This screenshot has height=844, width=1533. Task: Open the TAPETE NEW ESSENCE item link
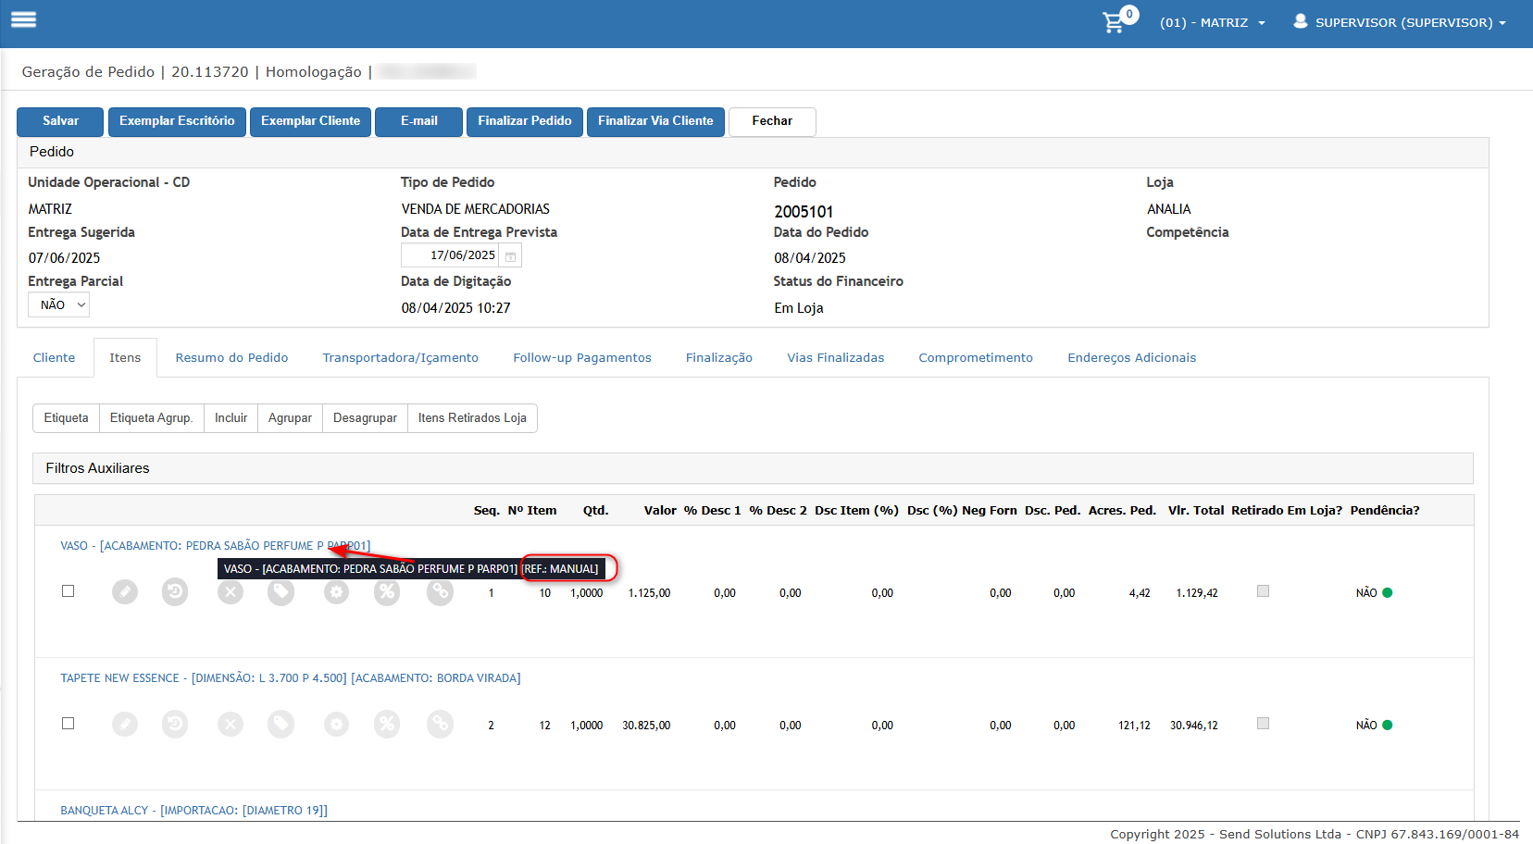pos(291,678)
